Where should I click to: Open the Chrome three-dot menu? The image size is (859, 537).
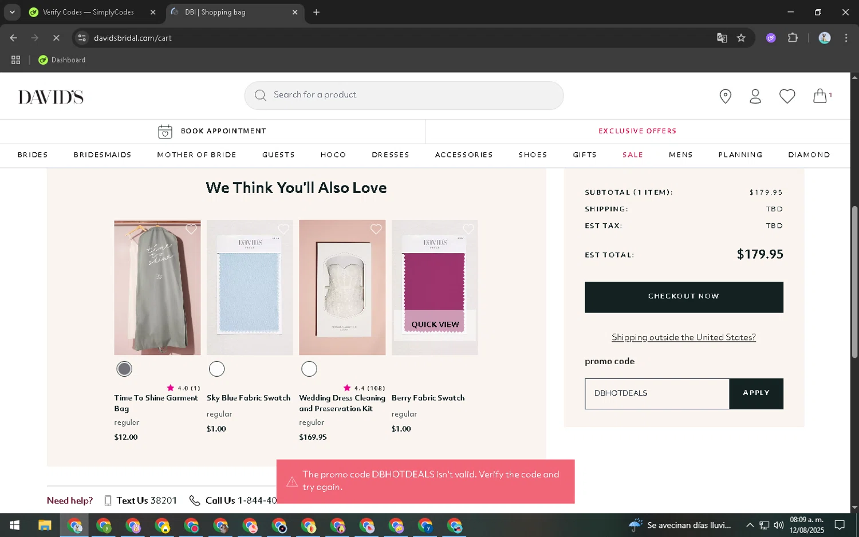tap(846, 38)
